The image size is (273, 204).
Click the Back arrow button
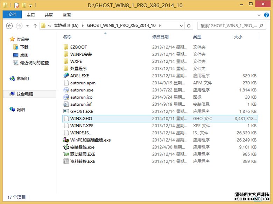pos(9,26)
